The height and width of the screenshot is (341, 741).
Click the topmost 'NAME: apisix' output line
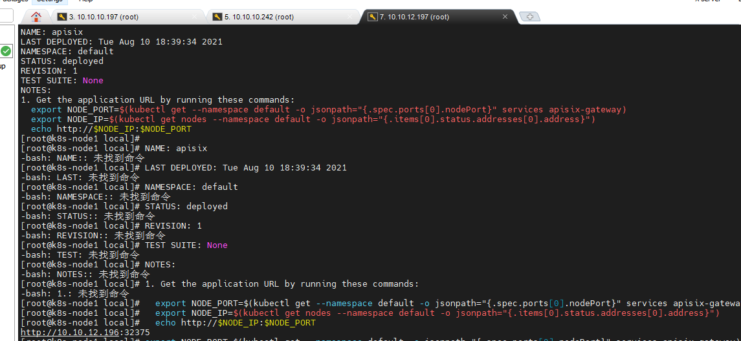[x=52, y=32]
